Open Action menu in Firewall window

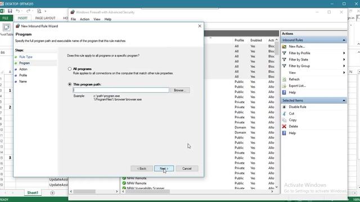click(84, 19)
